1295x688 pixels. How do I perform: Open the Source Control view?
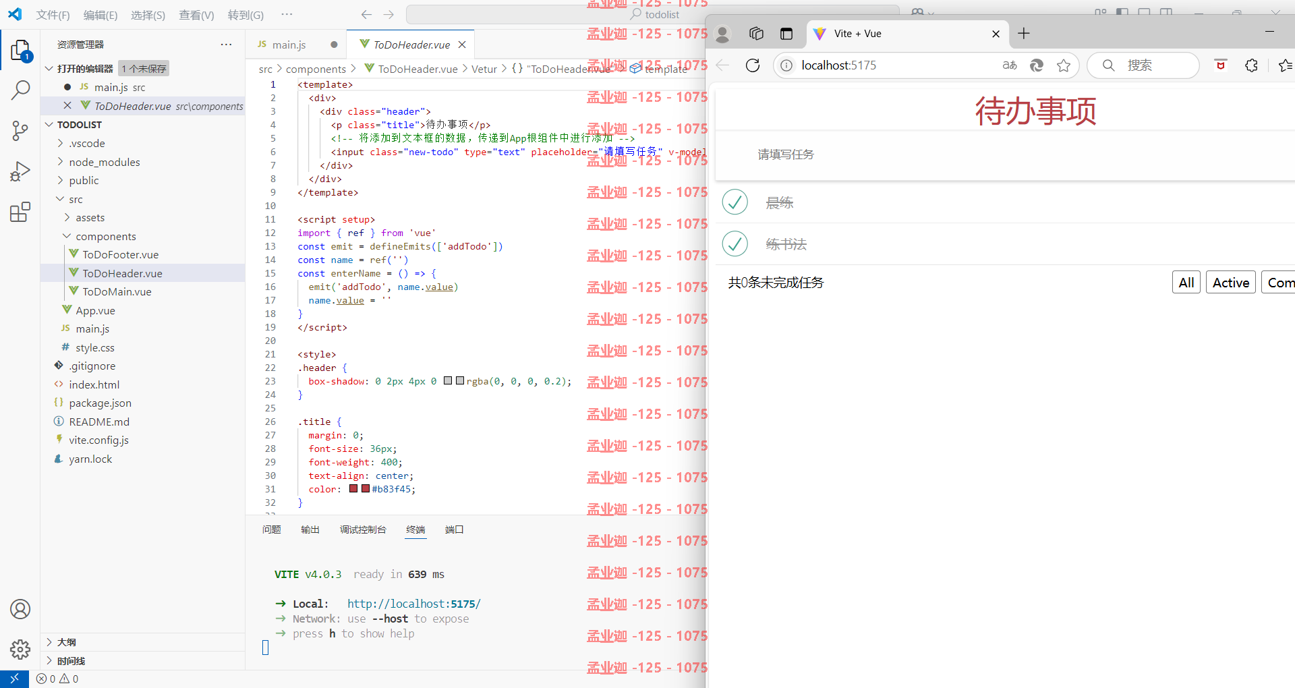[x=20, y=131]
